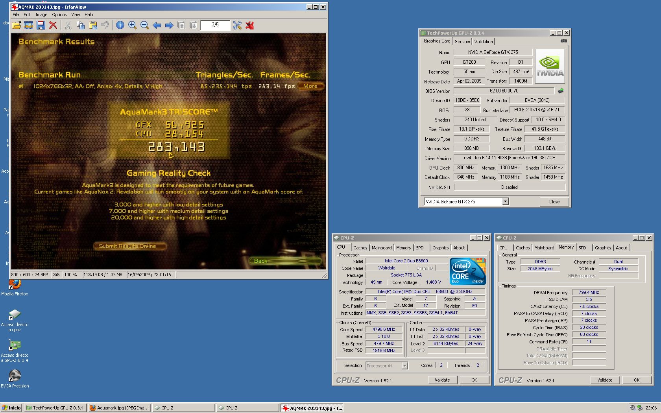
Task: Click the Cut scissors icon
Action: pyautogui.click(x=68, y=26)
